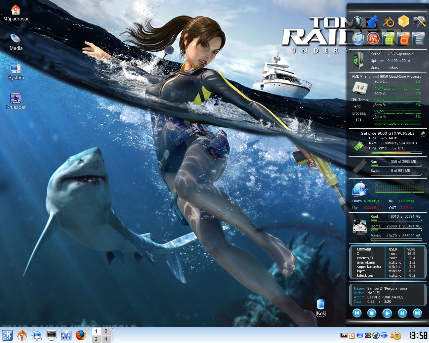Click Play in the music player widget
429x343 pixels.
pos(387,313)
